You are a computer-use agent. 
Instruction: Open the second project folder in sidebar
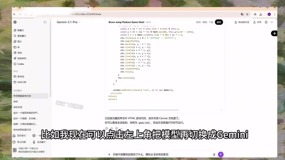click(x=20, y=82)
